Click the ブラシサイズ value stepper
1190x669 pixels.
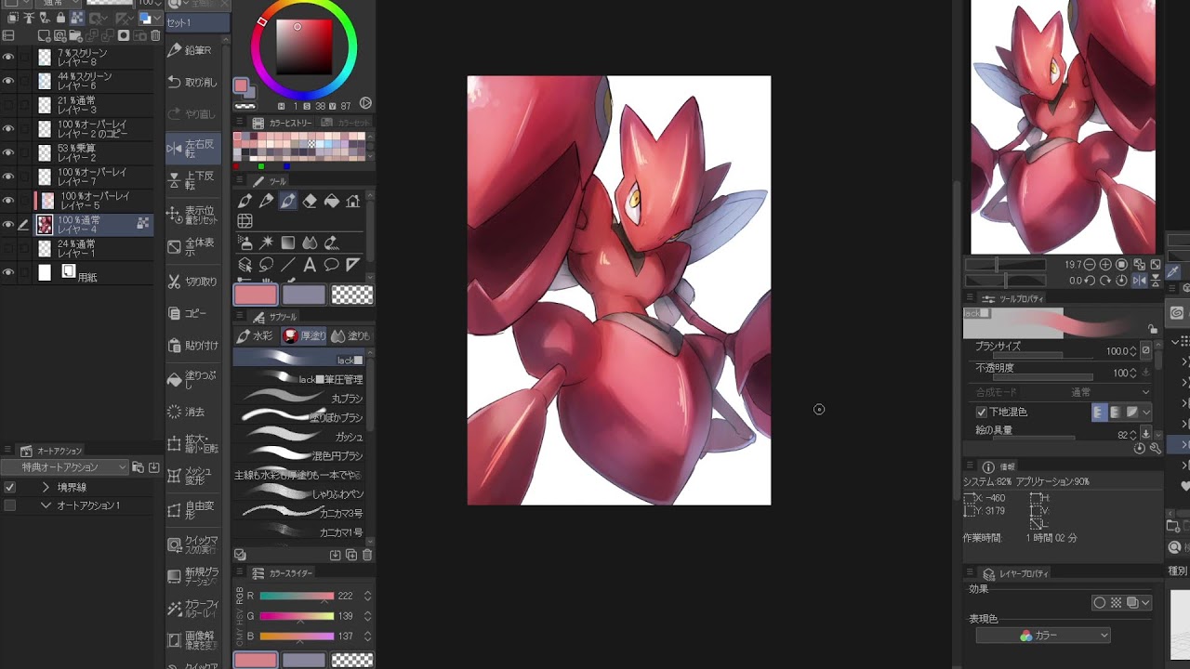[x=1133, y=351]
